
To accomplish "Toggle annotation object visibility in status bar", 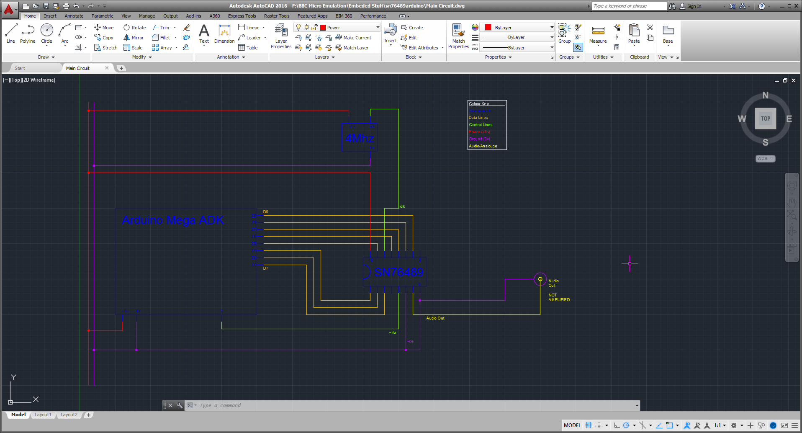I will 687,425.
